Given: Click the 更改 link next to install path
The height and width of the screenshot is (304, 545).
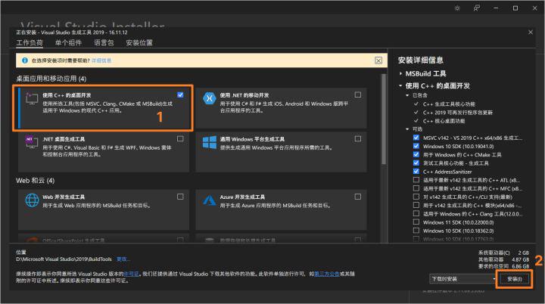Looking at the screenshot, I should pyautogui.click(x=123, y=259).
